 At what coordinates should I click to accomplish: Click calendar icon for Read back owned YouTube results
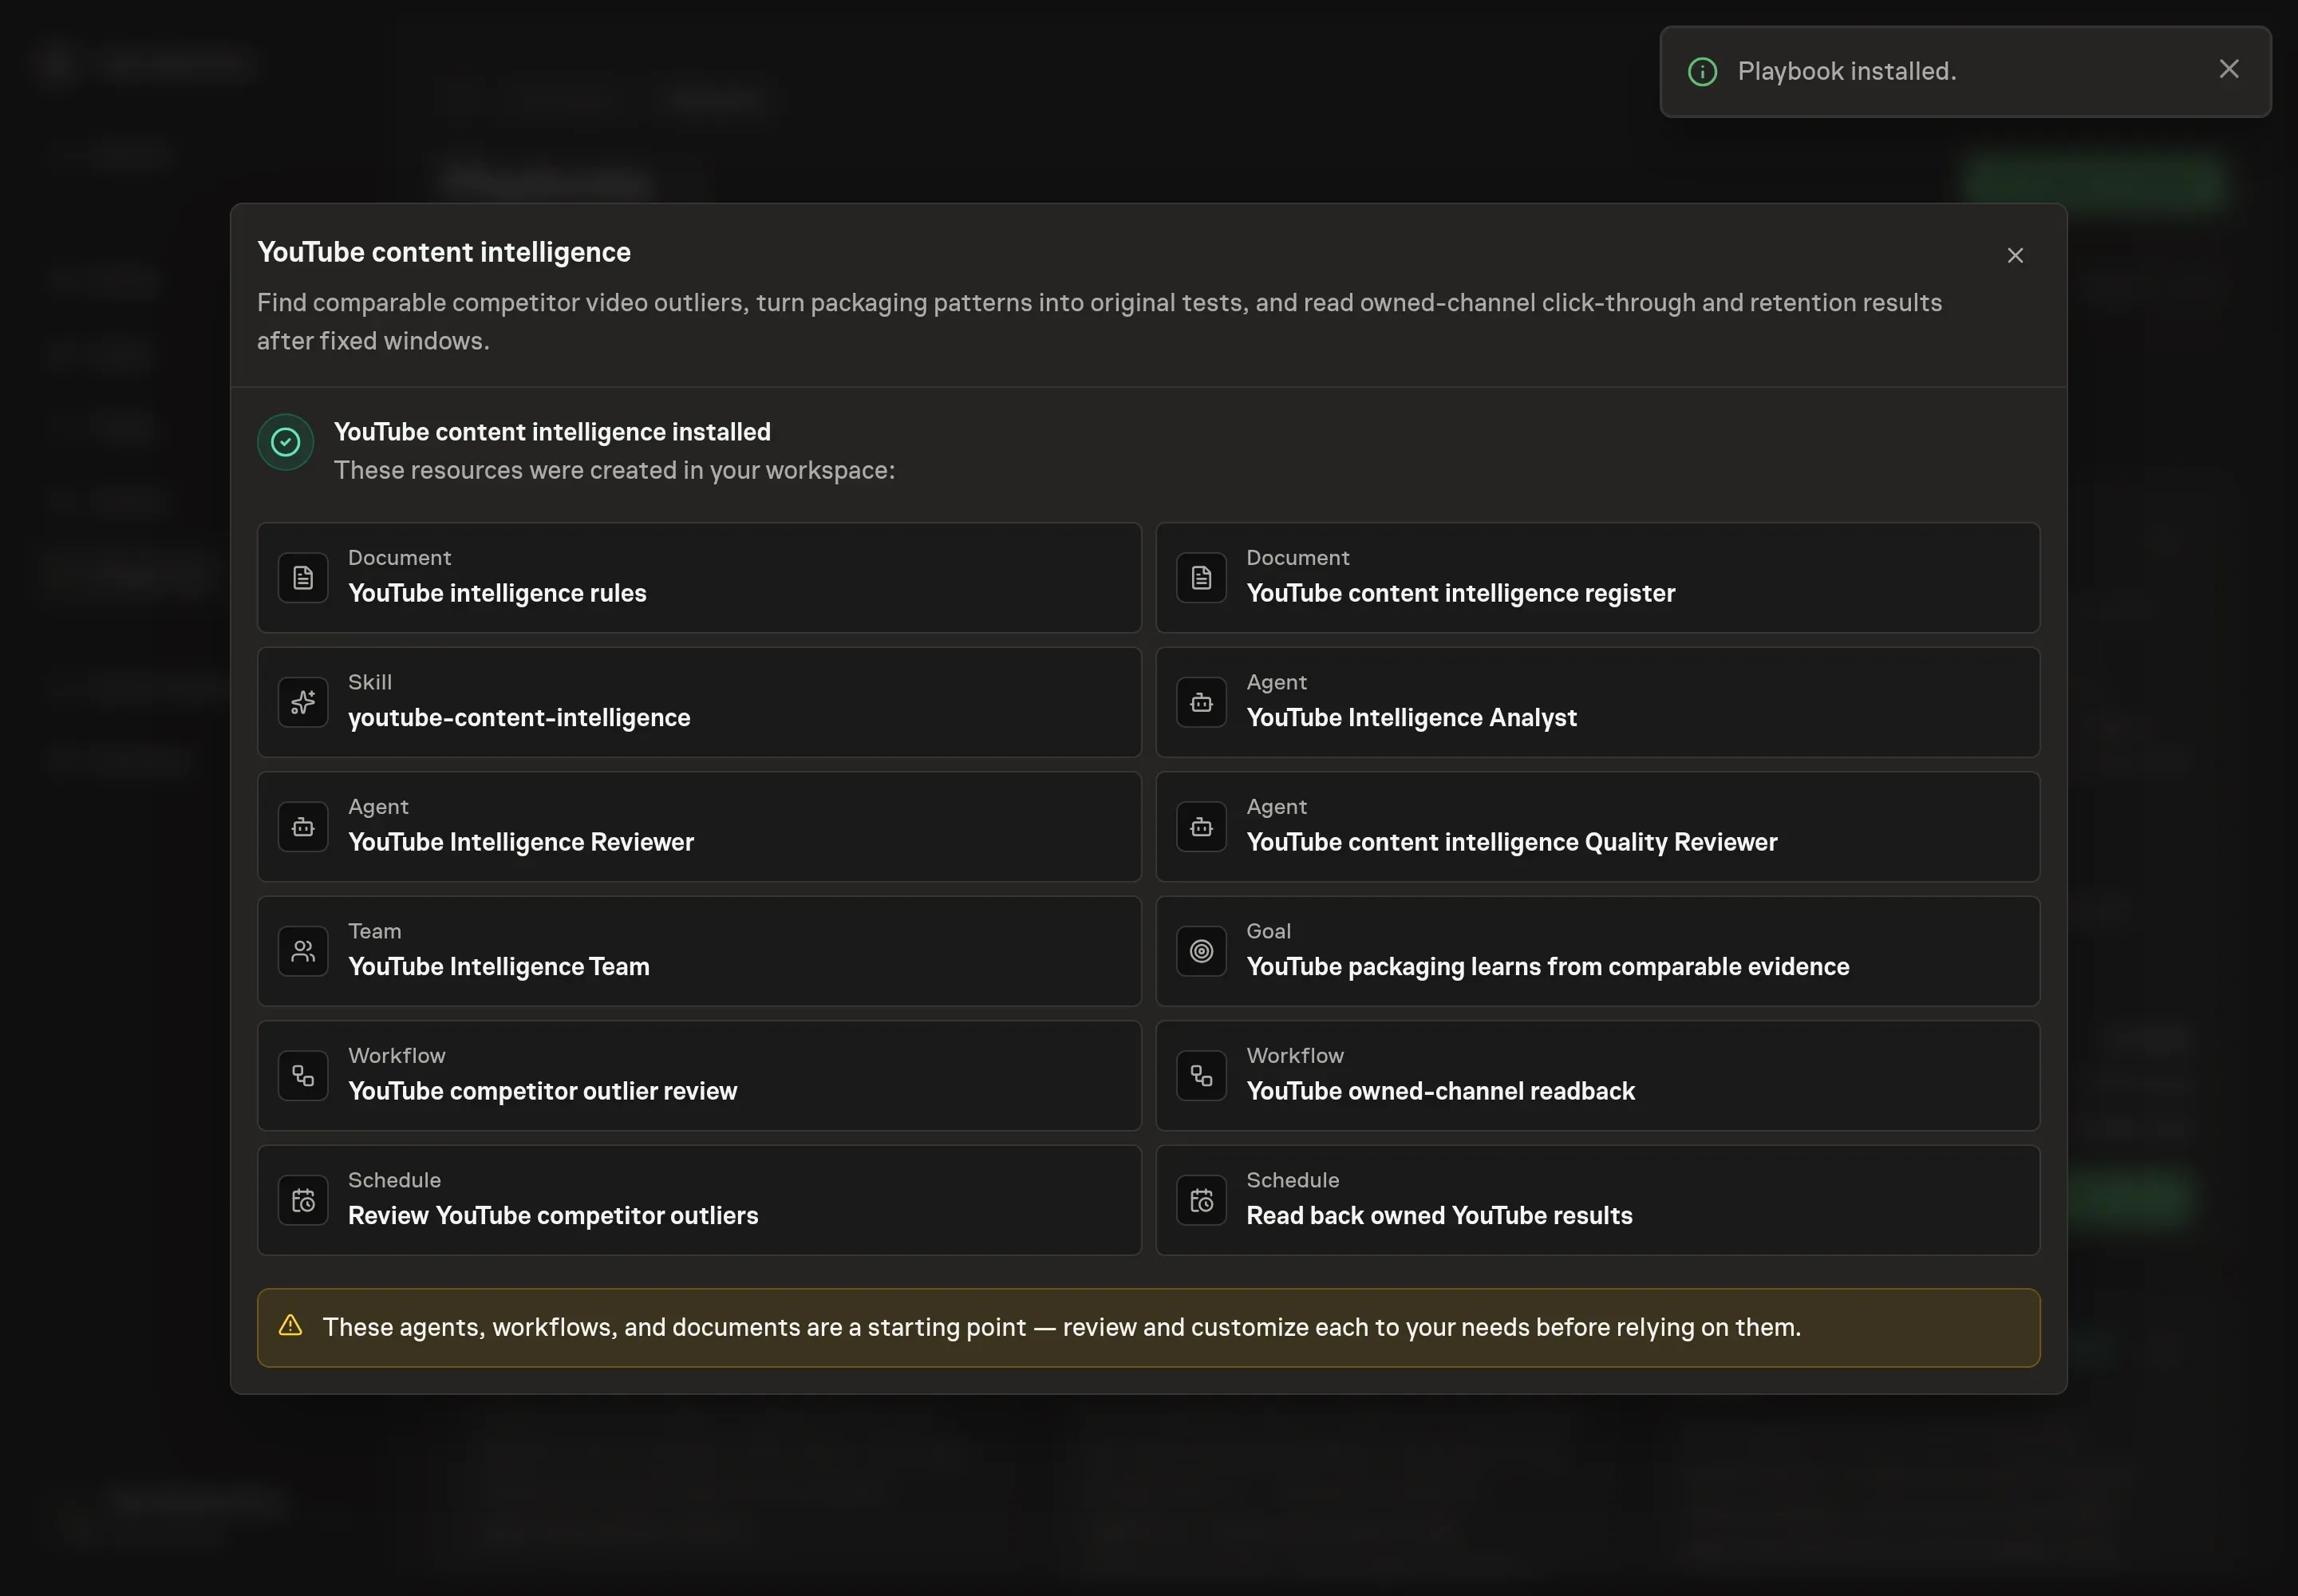(x=1201, y=1200)
